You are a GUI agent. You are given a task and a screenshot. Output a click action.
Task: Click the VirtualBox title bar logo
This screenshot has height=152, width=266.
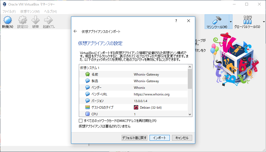[4, 4]
